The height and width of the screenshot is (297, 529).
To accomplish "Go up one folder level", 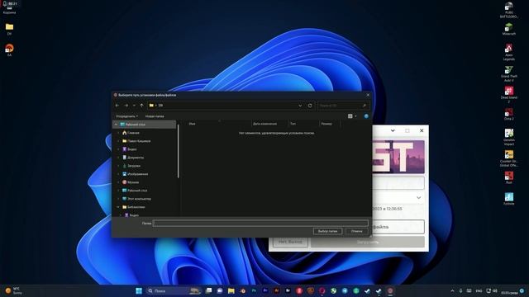I will click(141, 106).
